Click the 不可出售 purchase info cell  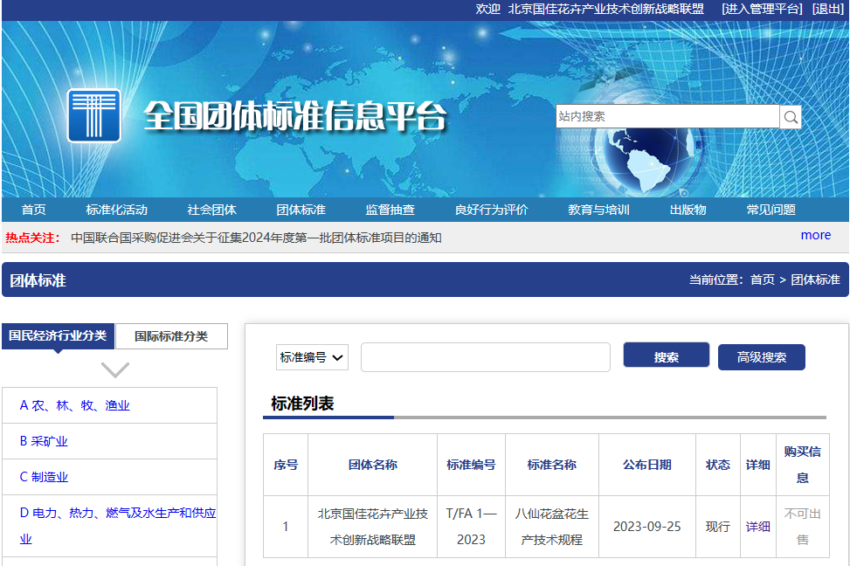click(803, 527)
